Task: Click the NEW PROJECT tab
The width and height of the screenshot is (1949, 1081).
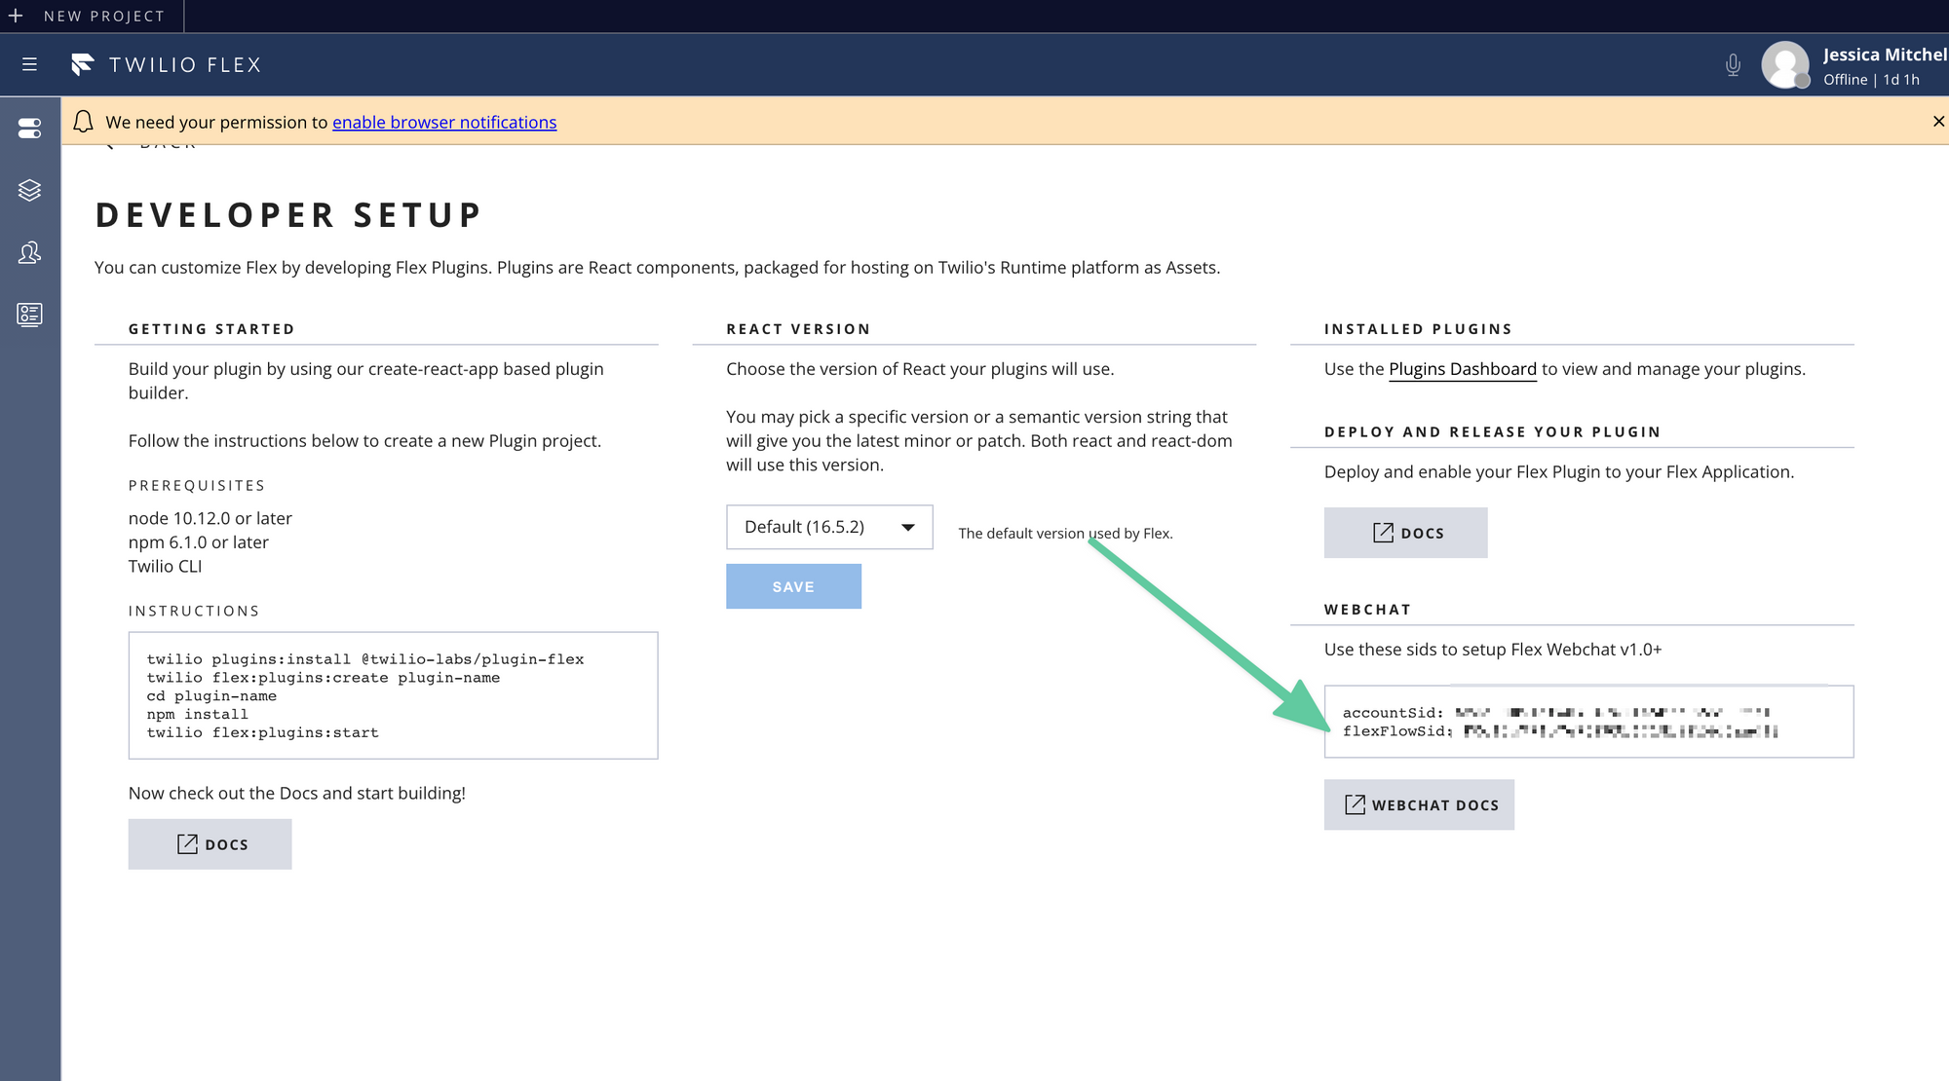Action: click(92, 16)
